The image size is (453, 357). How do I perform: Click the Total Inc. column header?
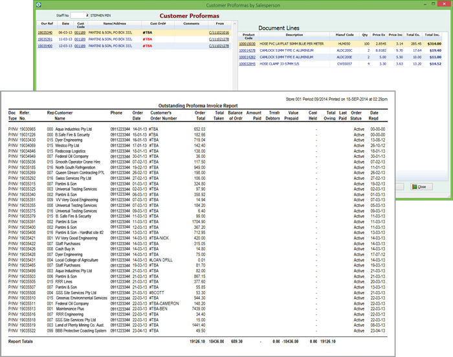coord(432,35)
